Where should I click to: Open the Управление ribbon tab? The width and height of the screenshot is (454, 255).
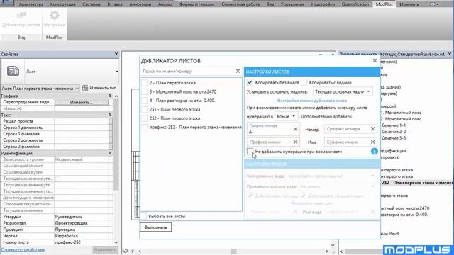292,4
